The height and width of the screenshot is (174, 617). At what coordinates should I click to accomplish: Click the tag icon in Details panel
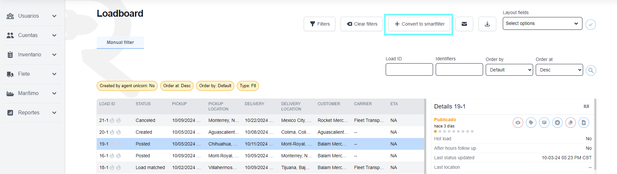pos(531,123)
